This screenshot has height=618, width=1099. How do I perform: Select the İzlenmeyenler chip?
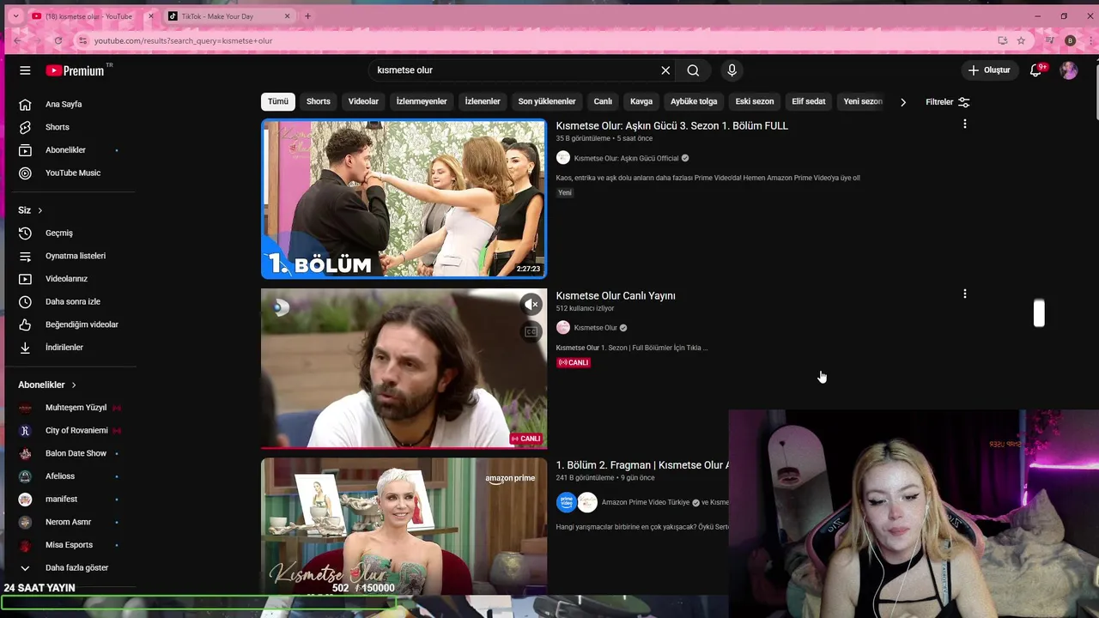click(422, 101)
